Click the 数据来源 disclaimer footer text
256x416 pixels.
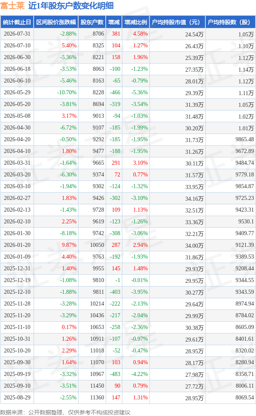65,412
